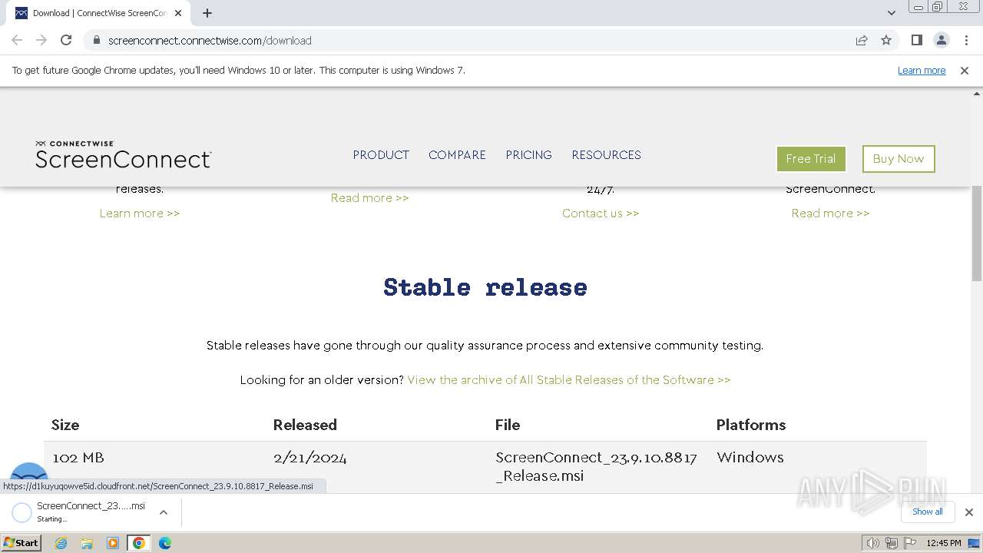Click the browser back arrow
The height and width of the screenshot is (553, 983).
click(17, 40)
